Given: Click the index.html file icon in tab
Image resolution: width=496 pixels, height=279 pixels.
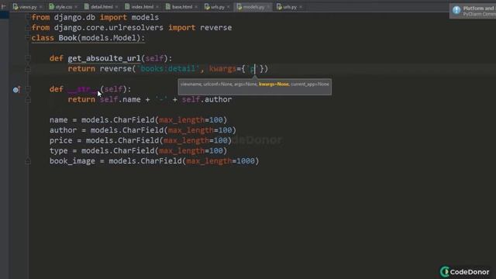Looking at the screenshot, I should [127, 7].
